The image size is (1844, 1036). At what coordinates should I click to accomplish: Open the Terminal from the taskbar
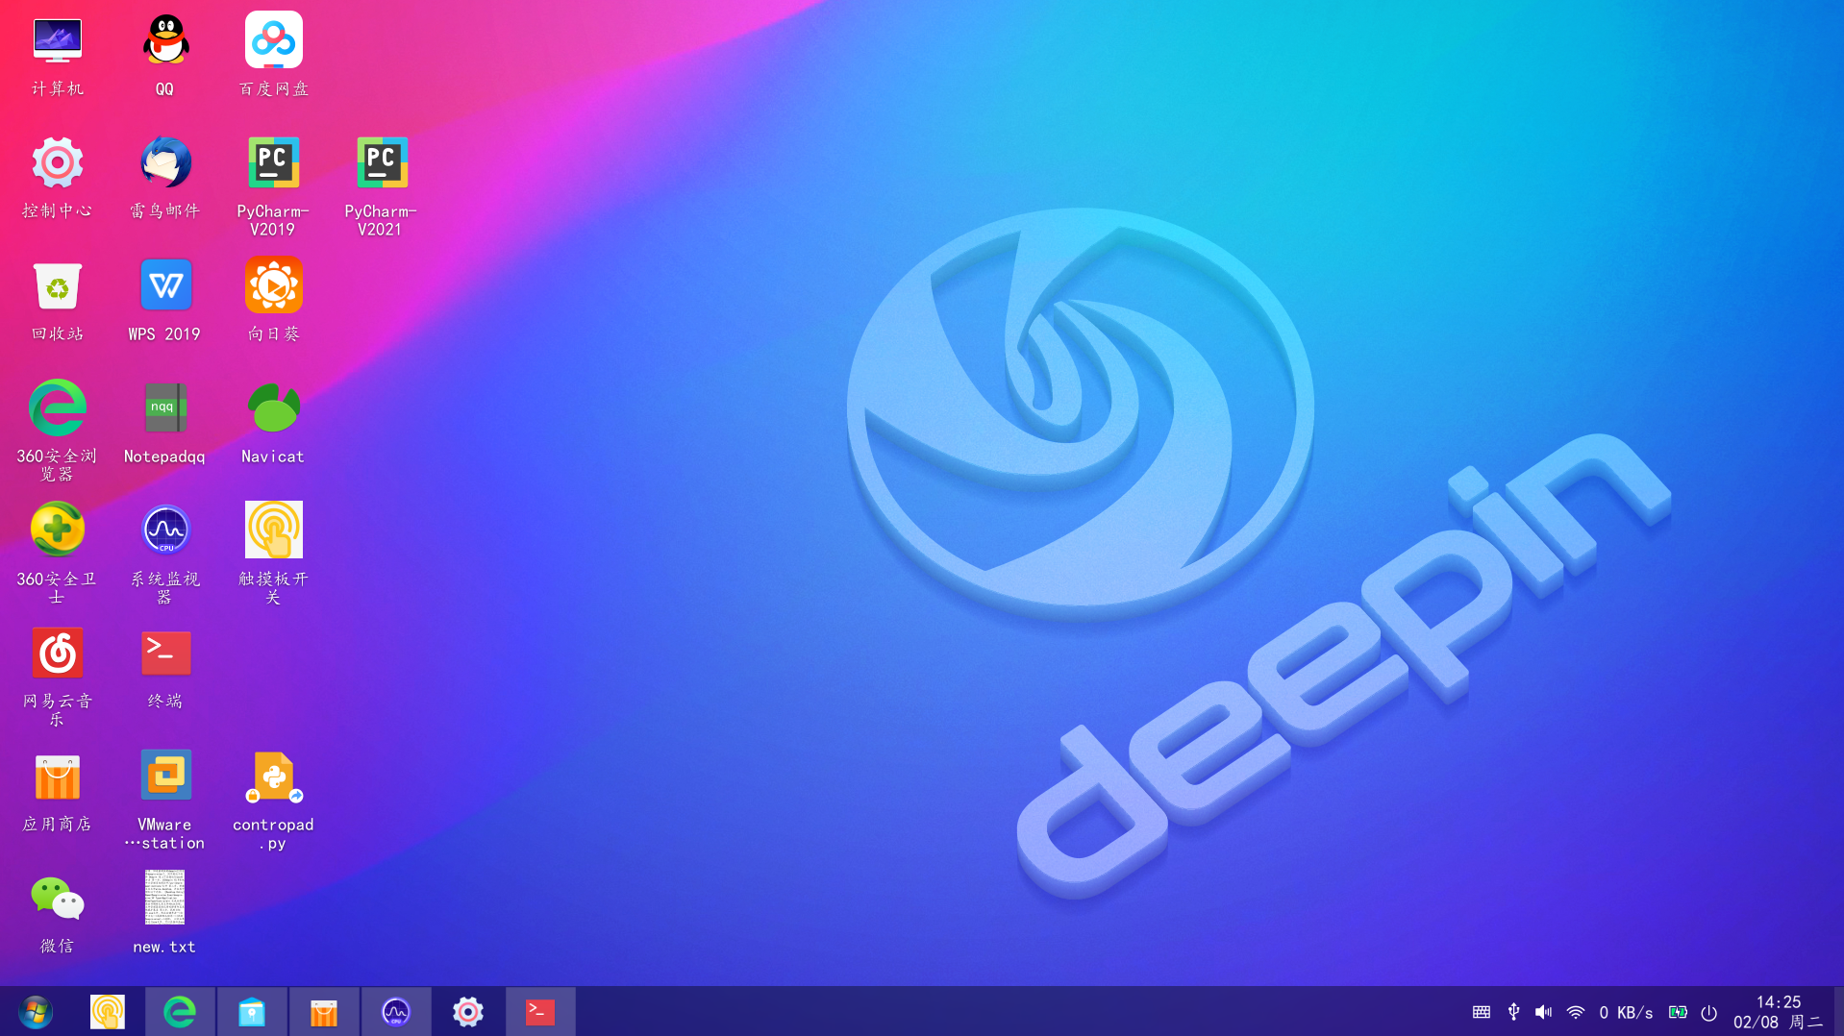point(540,1011)
